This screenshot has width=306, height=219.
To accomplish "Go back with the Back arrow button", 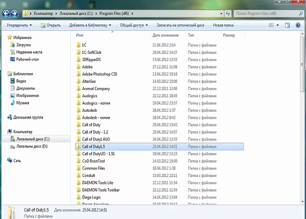I will (6, 14).
